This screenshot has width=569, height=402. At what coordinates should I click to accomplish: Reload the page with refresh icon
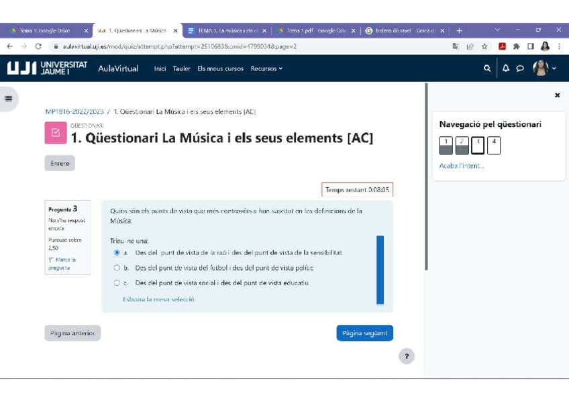coord(38,46)
